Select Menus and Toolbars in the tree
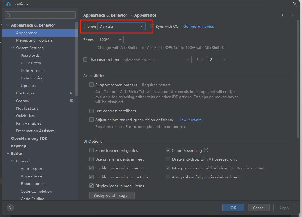Image resolution: width=302 pixels, height=217 pixels. [34, 40]
